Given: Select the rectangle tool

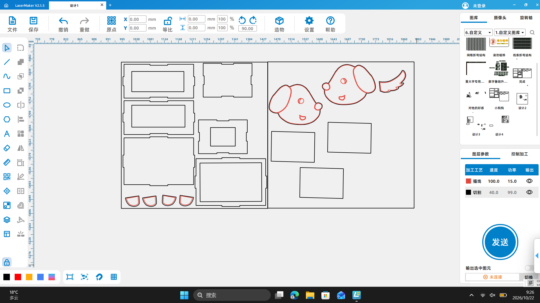Looking at the screenshot, I should point(7,91).
